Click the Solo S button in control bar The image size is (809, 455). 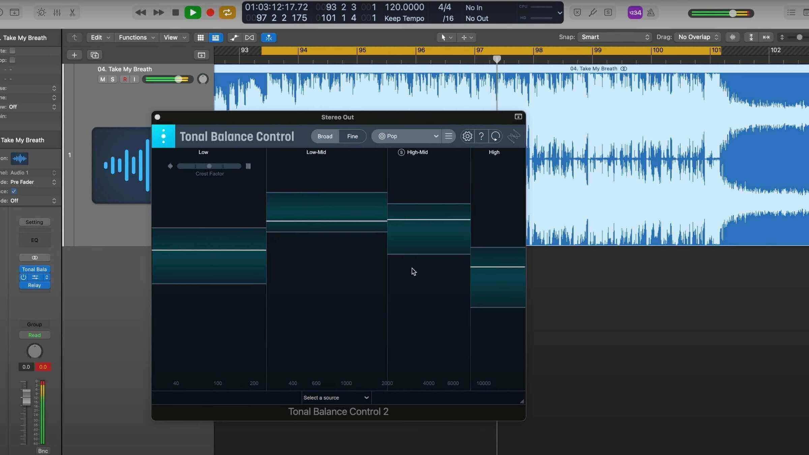[608, 12]
